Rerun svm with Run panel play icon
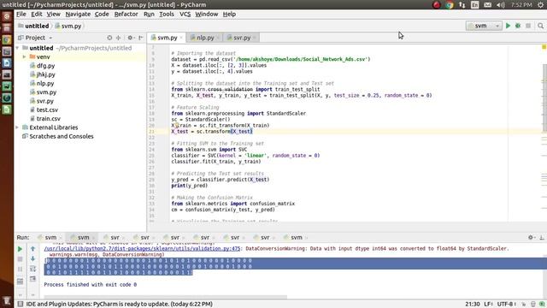Image resolution: width=547 pixels, height=308 pixels. 20,249
